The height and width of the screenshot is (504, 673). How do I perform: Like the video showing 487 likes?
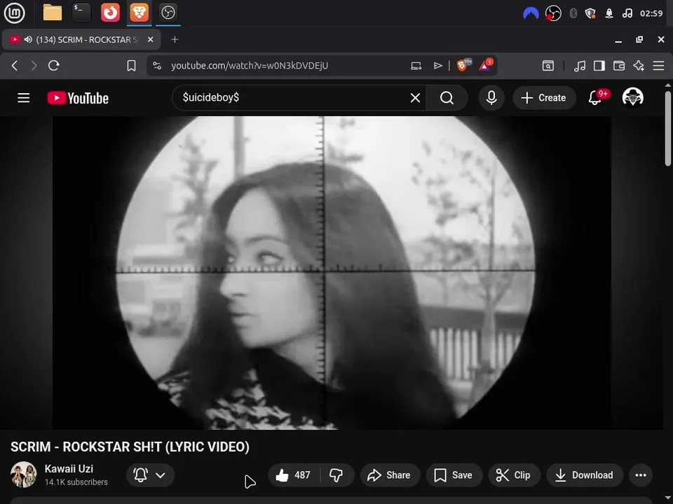294,475
